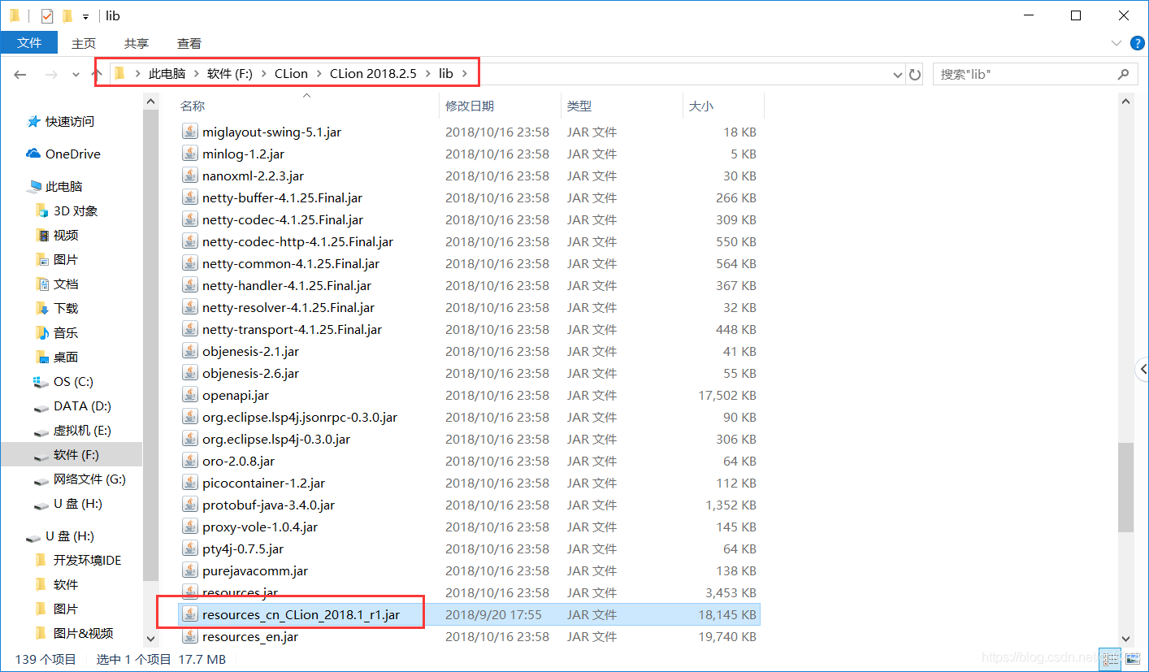Open the Customize Quick Access Toolbar dropdown
Viewport: 1149px width, 672px height.
pos(85,16)
